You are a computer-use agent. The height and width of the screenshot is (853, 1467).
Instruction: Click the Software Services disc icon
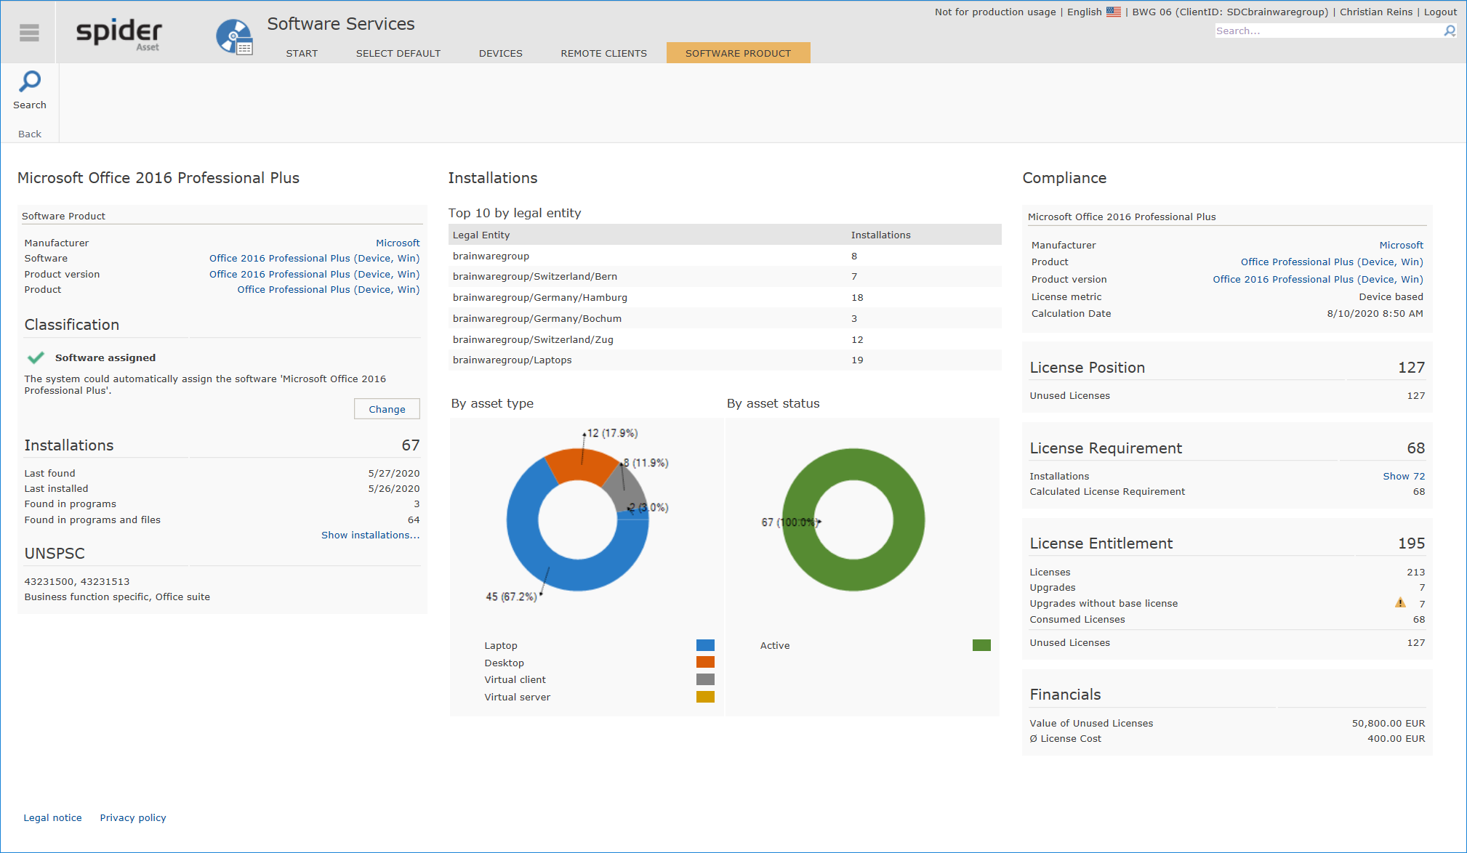tap(234, 36)
